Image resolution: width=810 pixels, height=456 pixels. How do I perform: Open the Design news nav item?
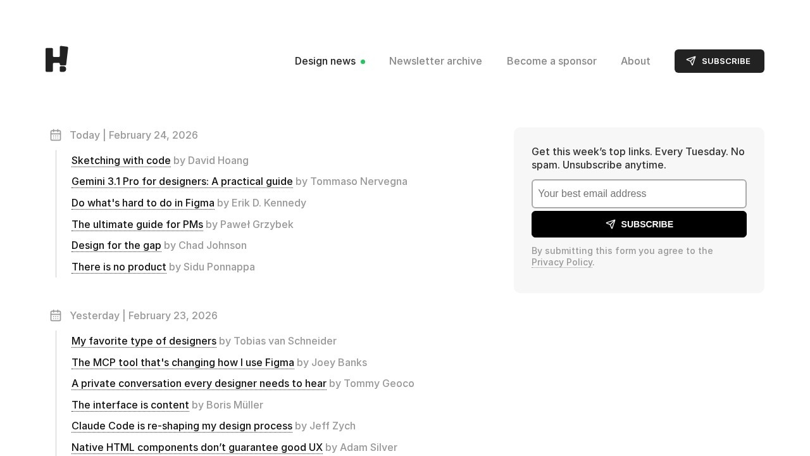[x=325, y=61]
